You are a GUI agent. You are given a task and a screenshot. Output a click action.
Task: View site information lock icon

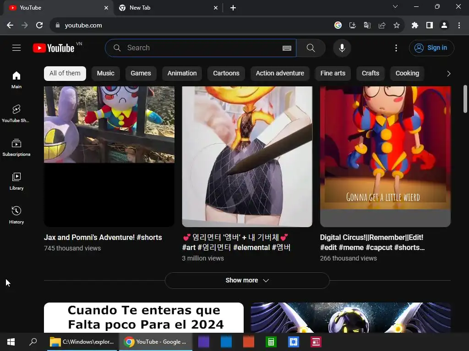pyautogui.click(x=58, y=26)
